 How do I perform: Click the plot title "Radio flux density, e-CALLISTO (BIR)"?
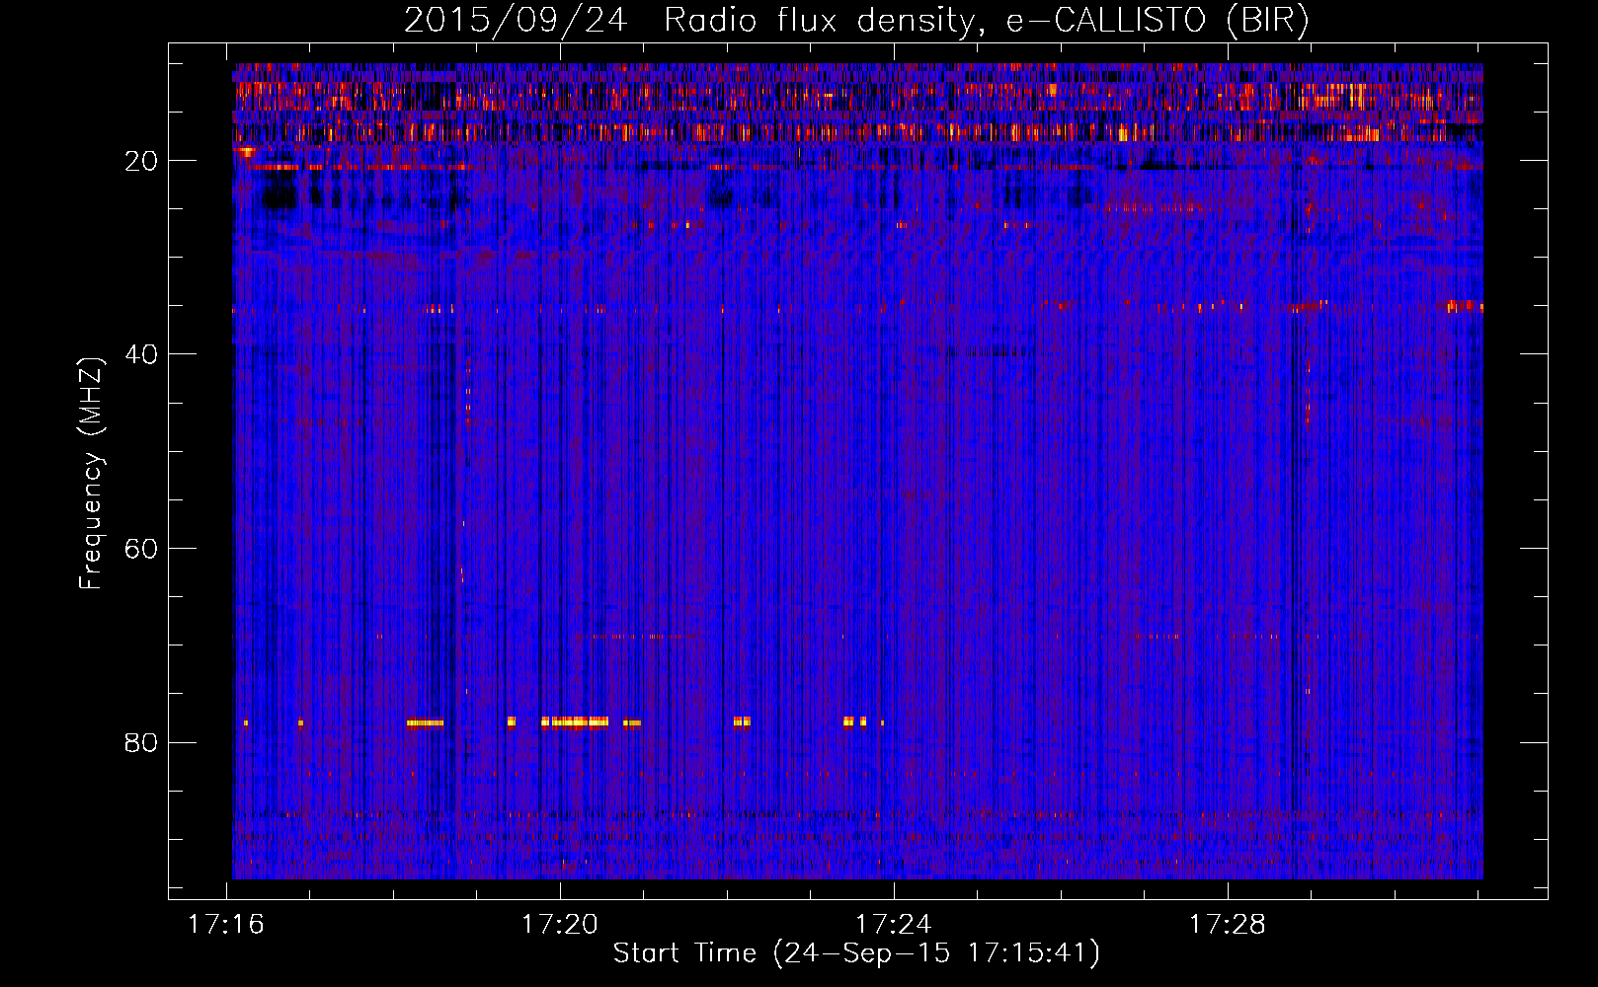[x=986, y=21]
